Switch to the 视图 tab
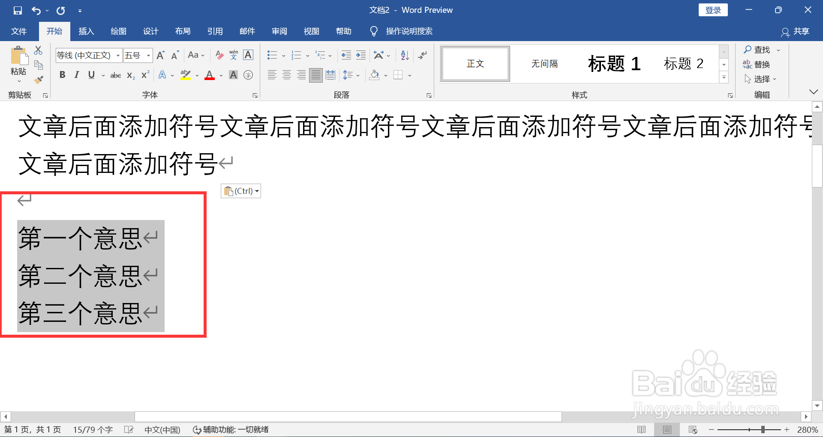The image size is (823, 437). 311,31
